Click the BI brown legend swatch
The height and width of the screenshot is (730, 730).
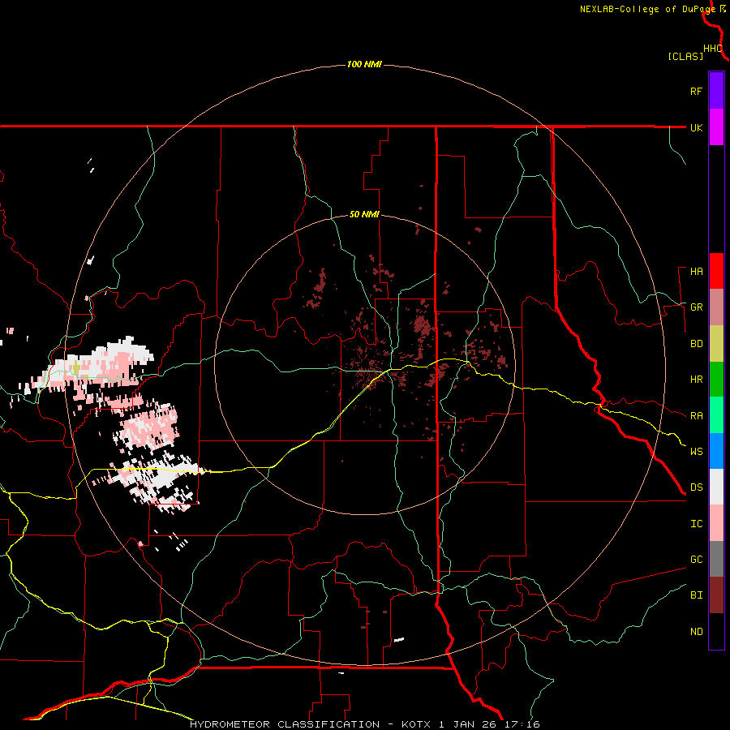[716, 595]
